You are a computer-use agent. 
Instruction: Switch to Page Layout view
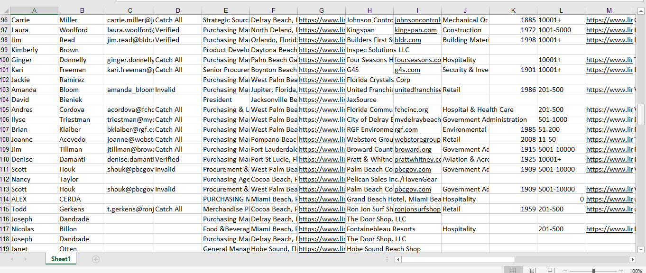532,270
